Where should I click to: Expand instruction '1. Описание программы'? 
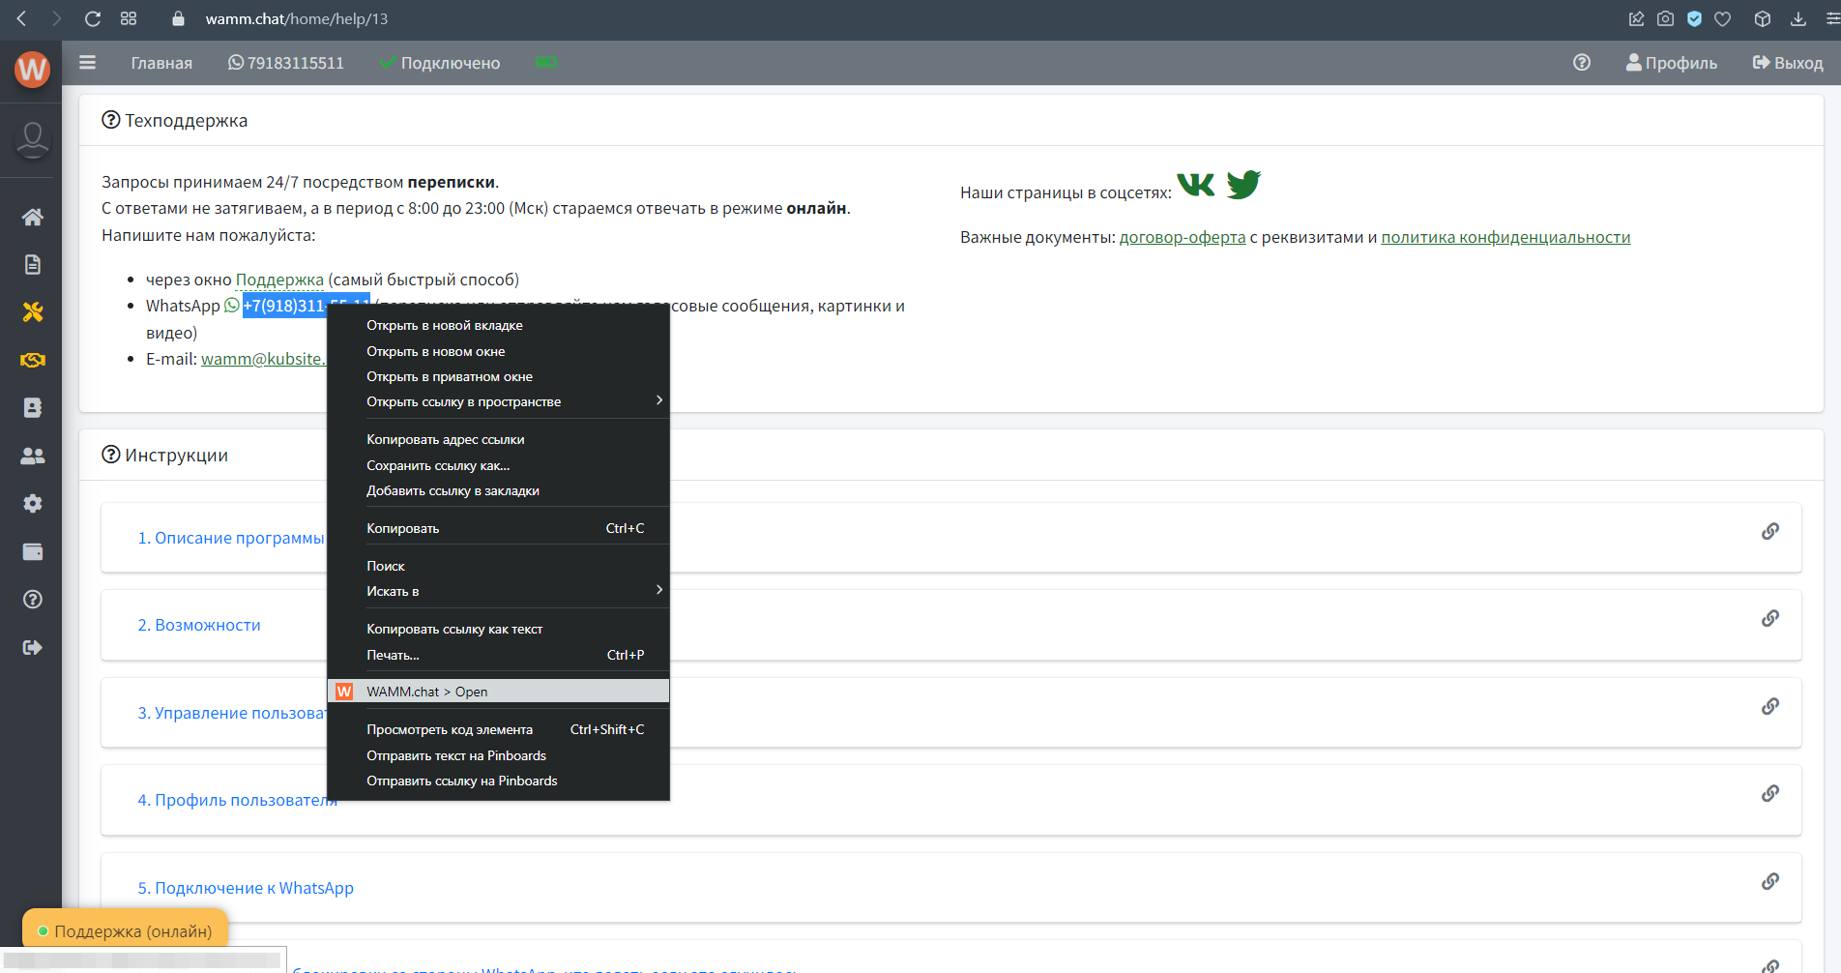pyautogui.click(x=230, y=538)
